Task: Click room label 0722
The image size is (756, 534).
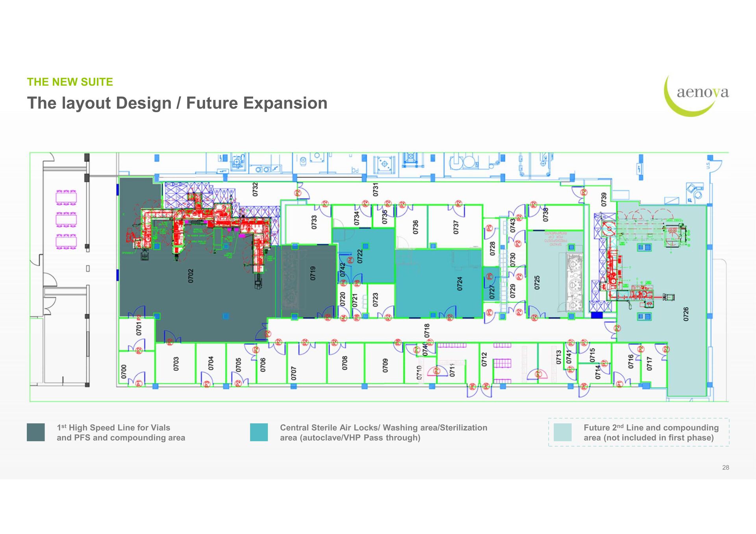Action: (359, 256)
